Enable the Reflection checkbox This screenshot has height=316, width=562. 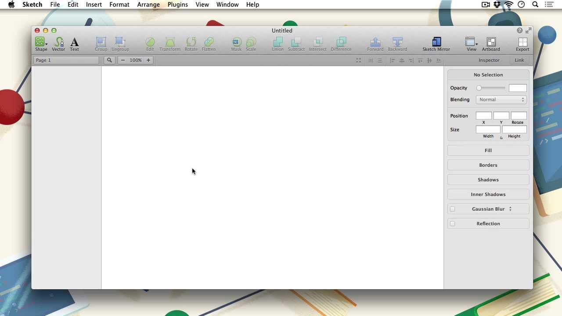tap(452, 224)
